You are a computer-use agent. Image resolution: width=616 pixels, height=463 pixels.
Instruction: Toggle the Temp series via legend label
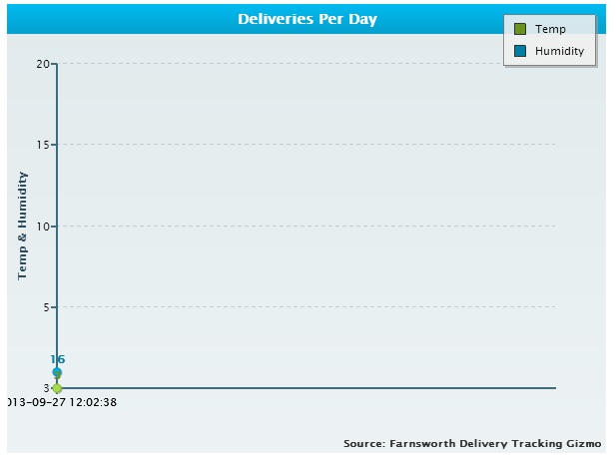click(x=550, y=29)
